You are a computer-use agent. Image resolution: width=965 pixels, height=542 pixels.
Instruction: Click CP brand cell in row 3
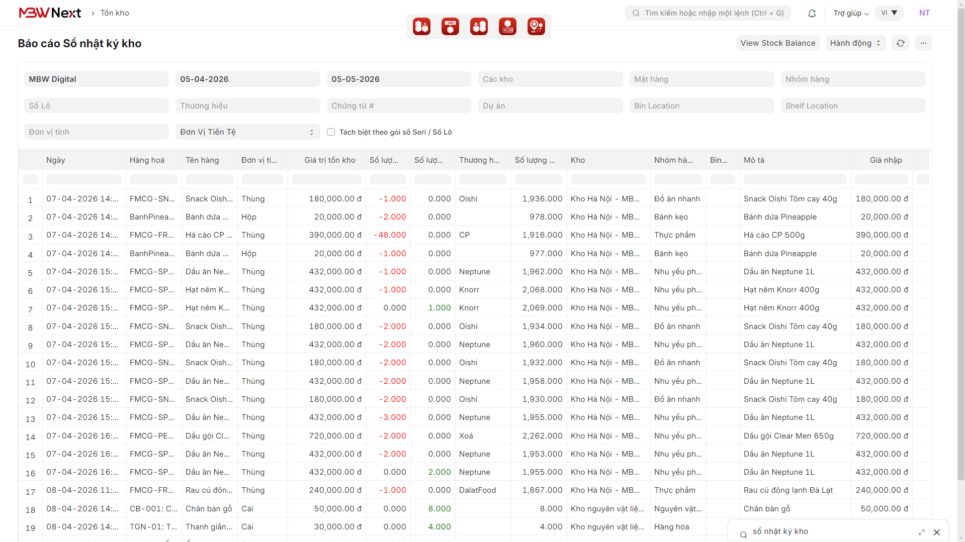coord(483,235)
